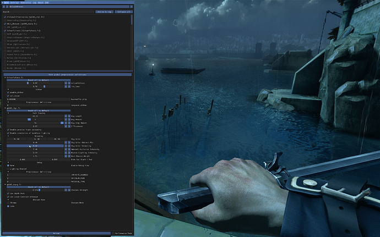Select Chroma sharpen mode radio option

tap(8, 202)
